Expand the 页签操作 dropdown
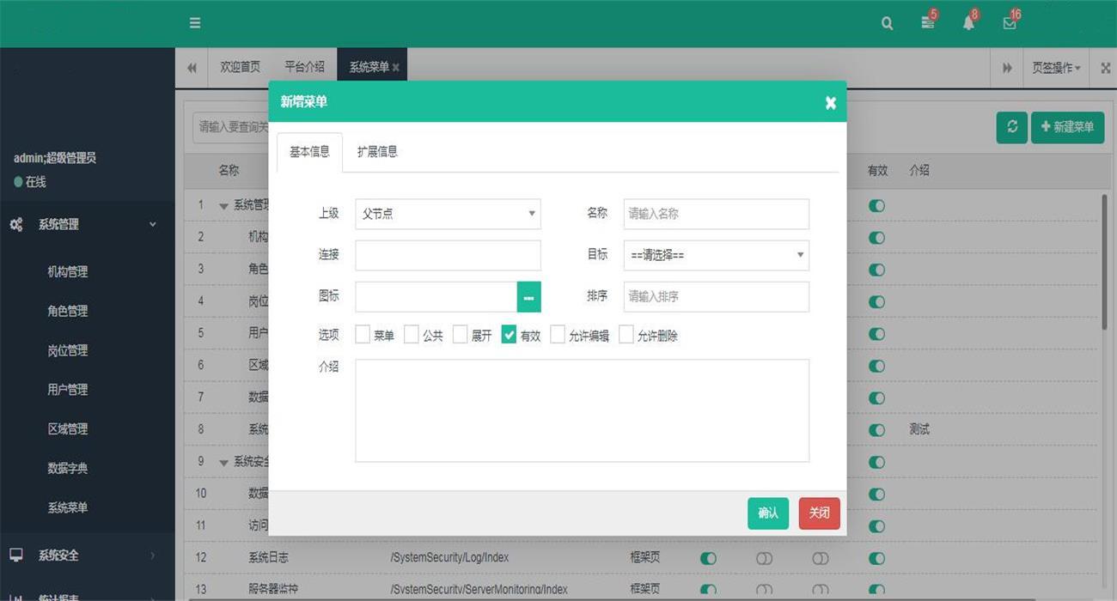 [1056, 68]
